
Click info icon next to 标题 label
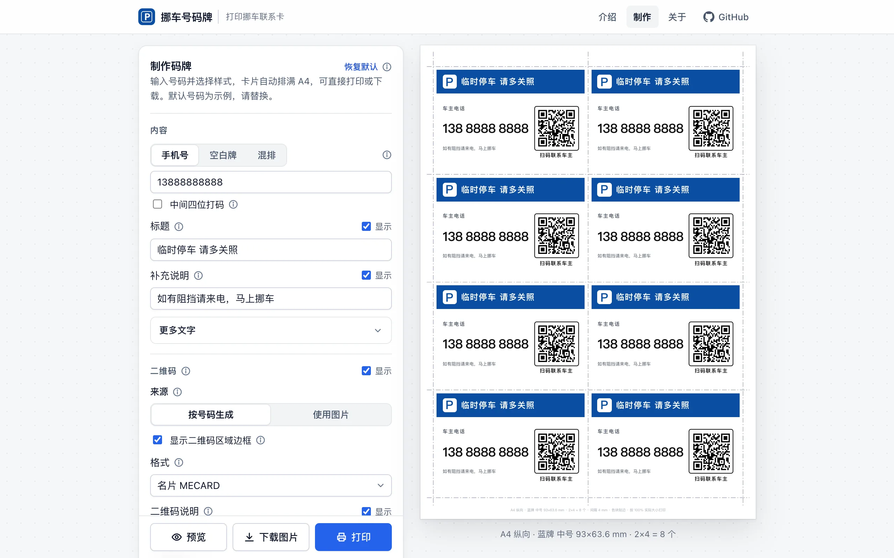click(x=179, y=227)
